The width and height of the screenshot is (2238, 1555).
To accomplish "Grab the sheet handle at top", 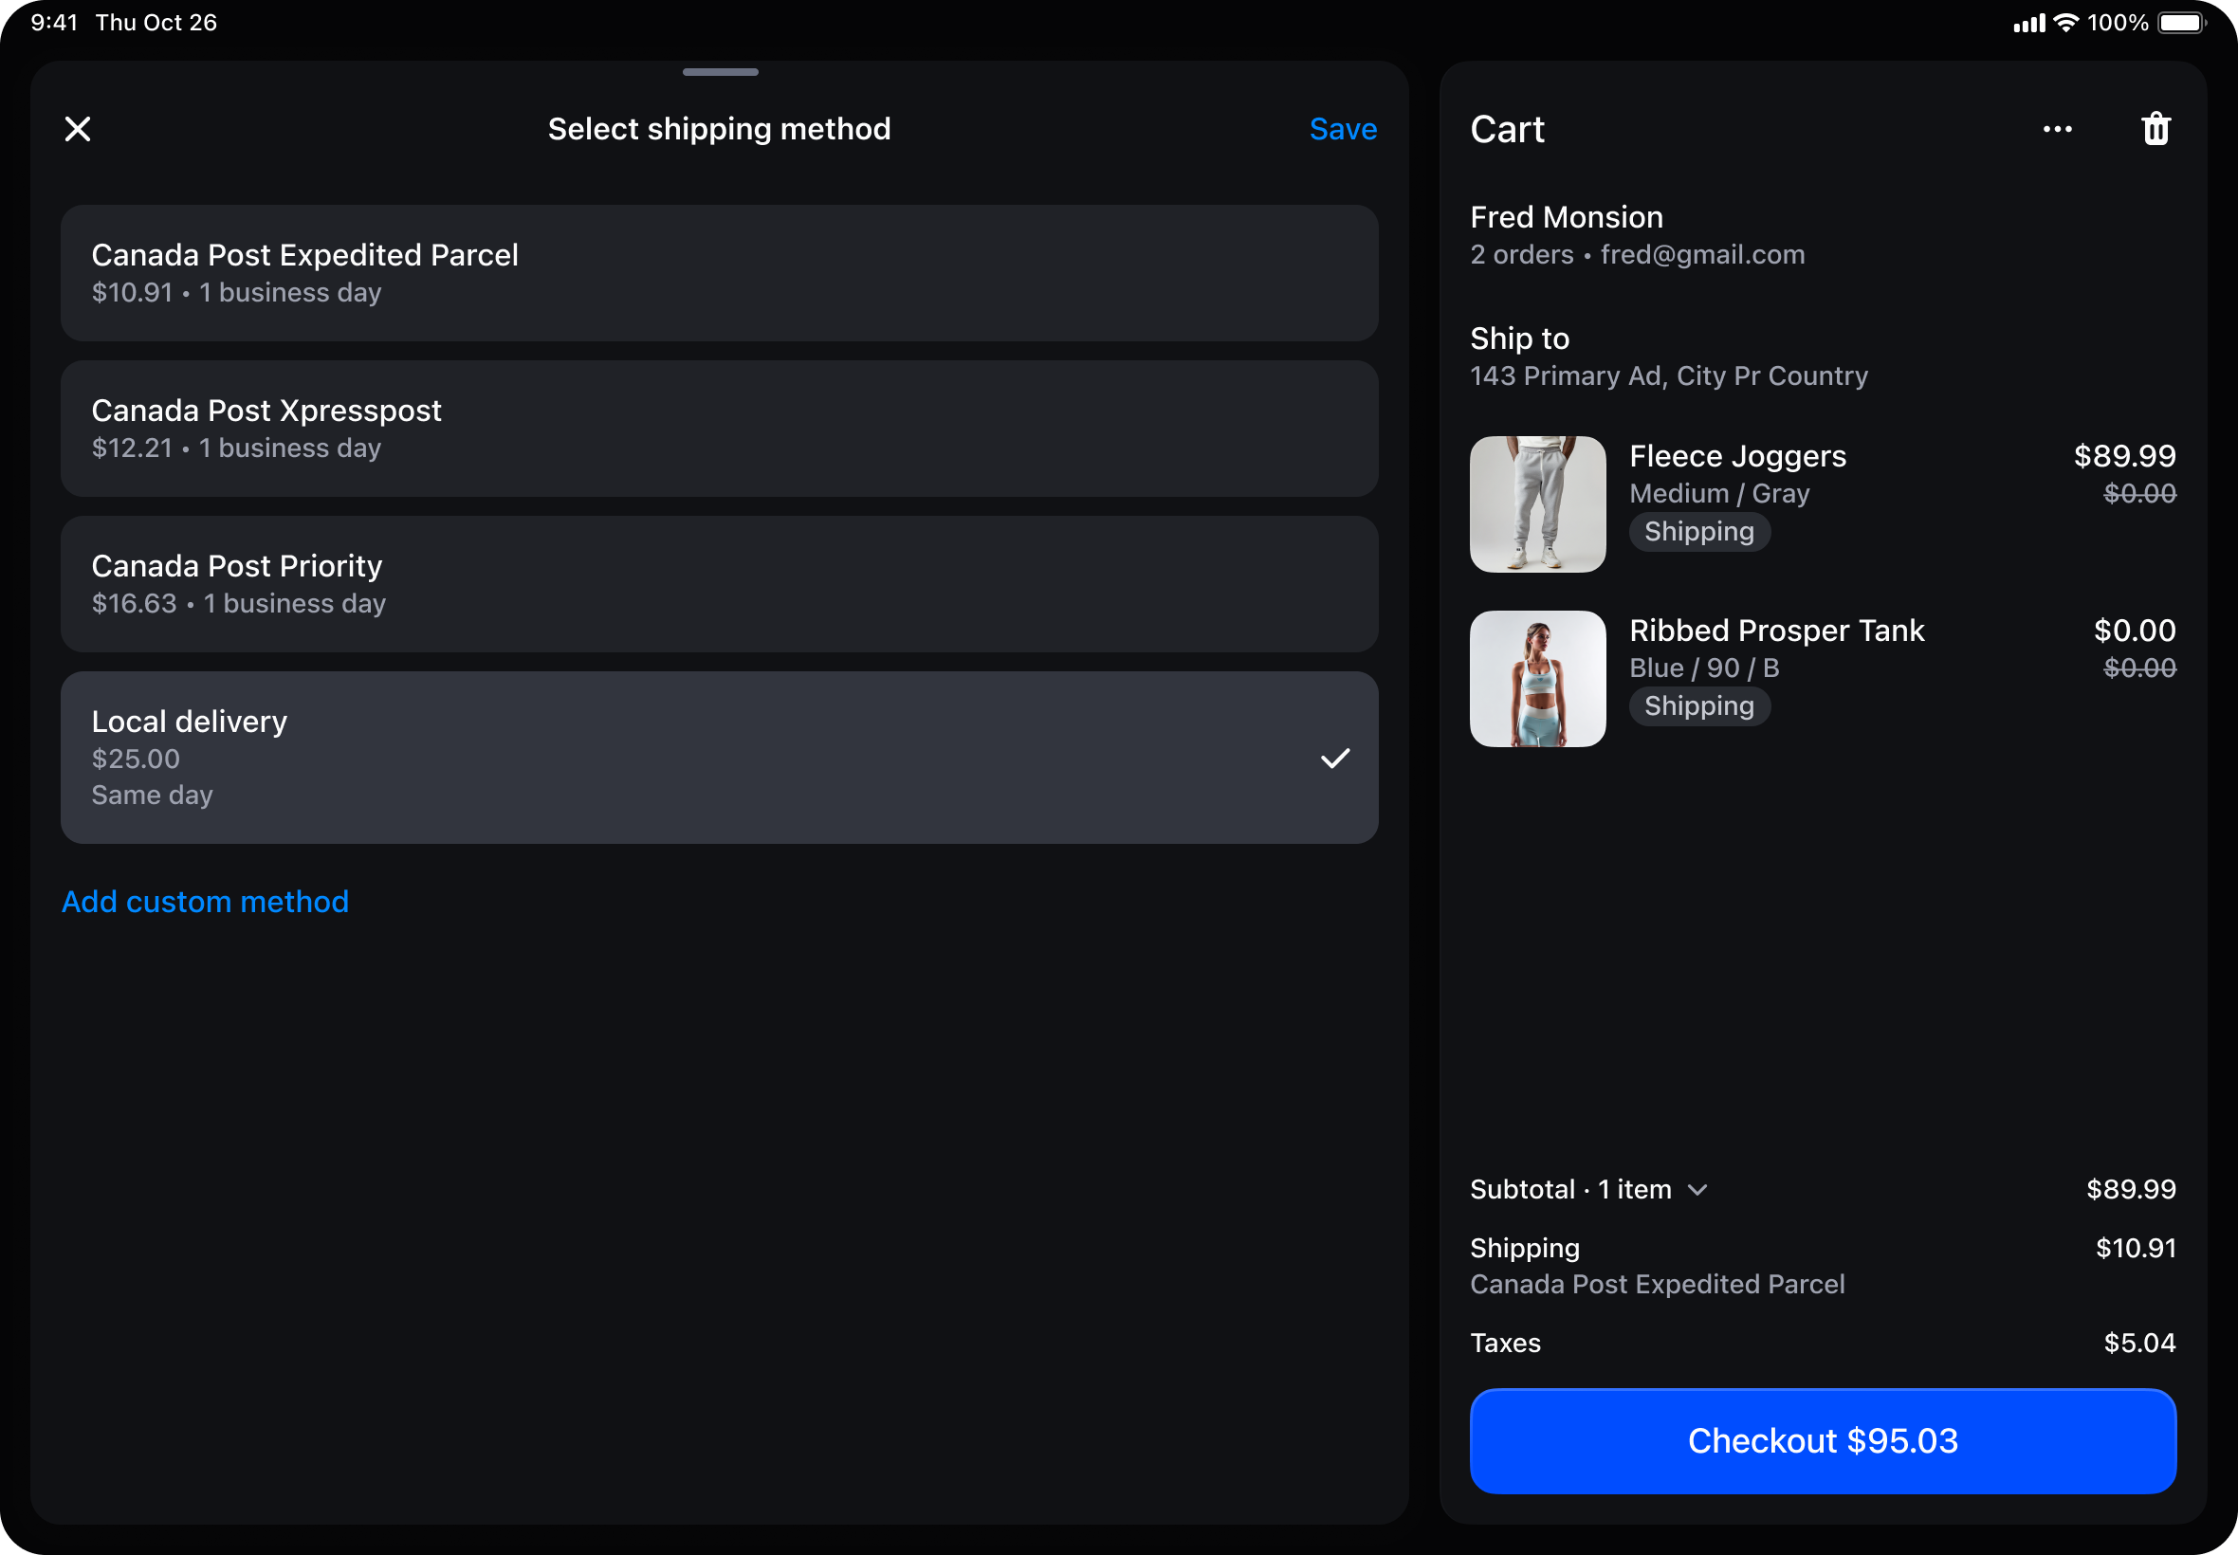I will pos(720,72).
